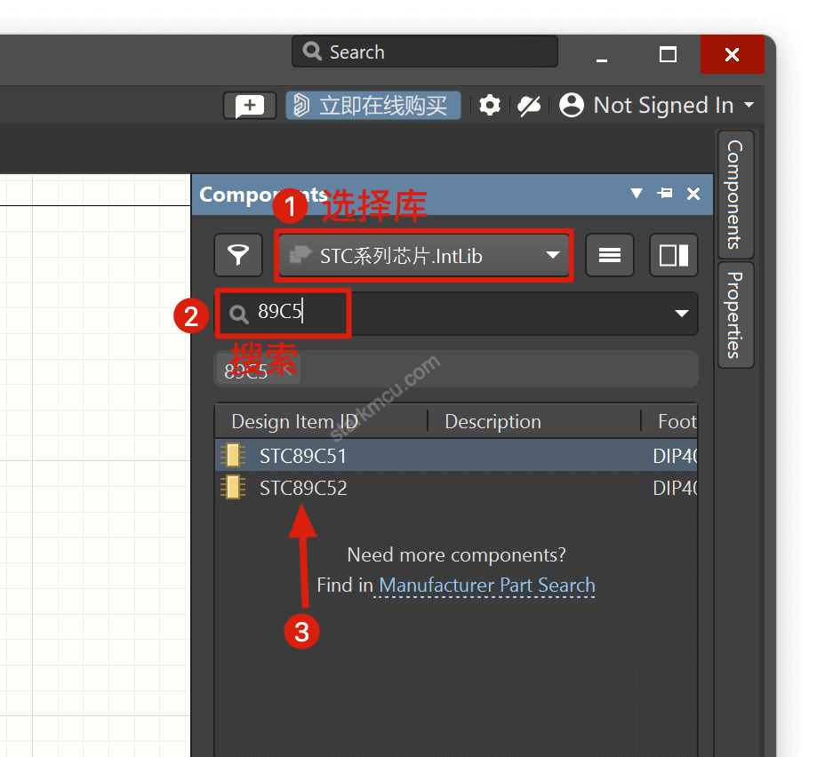Open the STC系列芯片.IntLib library dropdown

point(423,255)
